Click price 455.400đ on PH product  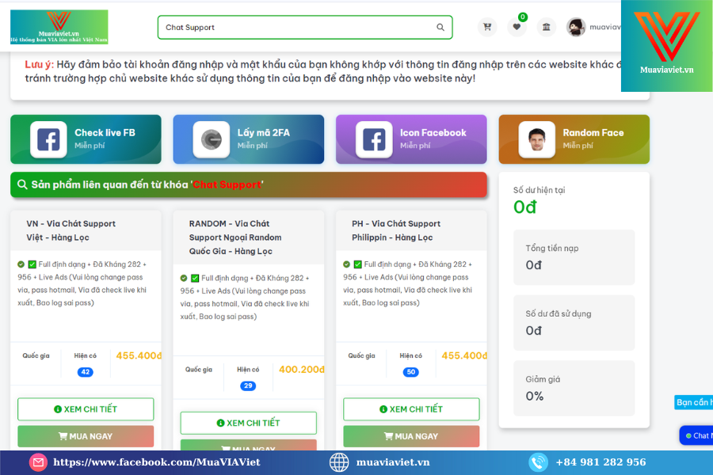click(463, 356)
